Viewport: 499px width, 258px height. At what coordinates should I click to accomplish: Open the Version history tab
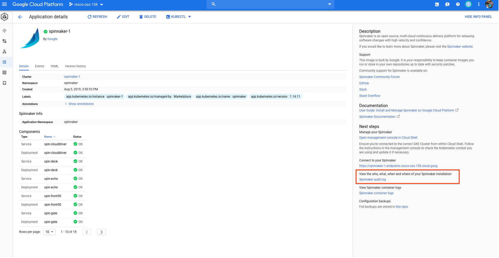(75, 66)
